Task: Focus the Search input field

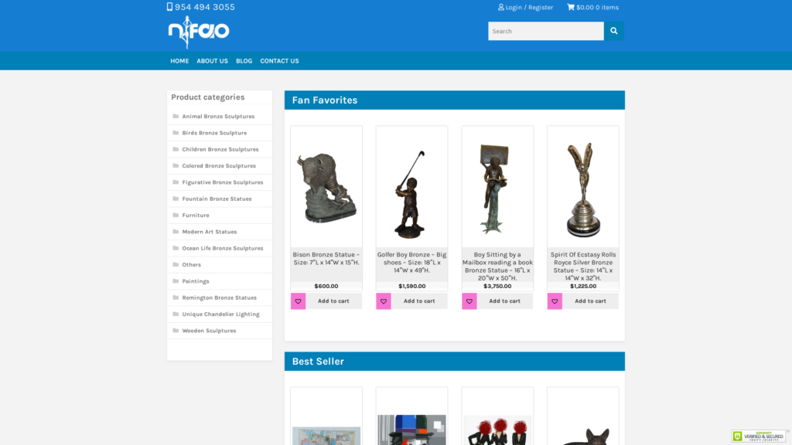Action: click(x=546, y=31)
